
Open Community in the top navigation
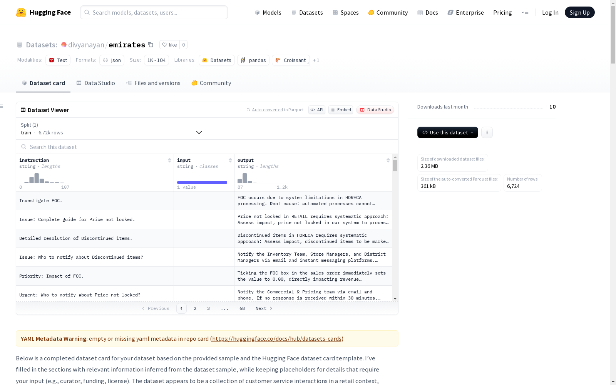pos(388,12)
